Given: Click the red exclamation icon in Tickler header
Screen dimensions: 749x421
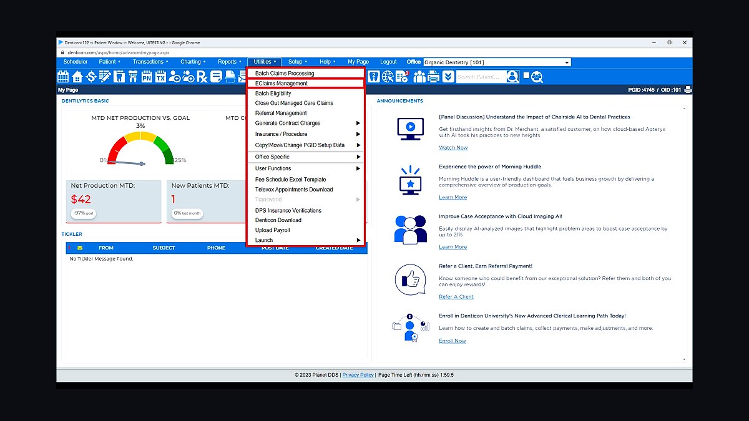Looking at the screenshot, I should (69, 248).
